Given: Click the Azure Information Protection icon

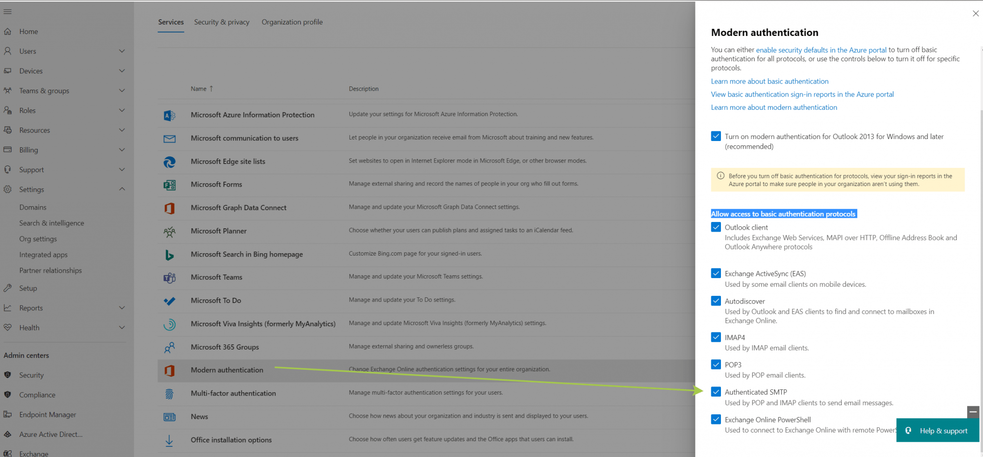Looking at the screenshot, I should 169,115.
